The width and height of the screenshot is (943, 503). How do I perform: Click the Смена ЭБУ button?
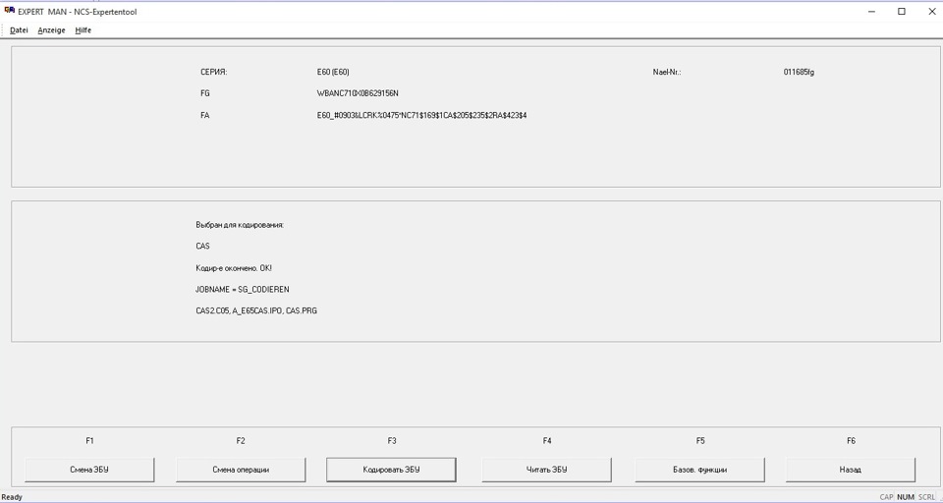(x=89, y=470)
